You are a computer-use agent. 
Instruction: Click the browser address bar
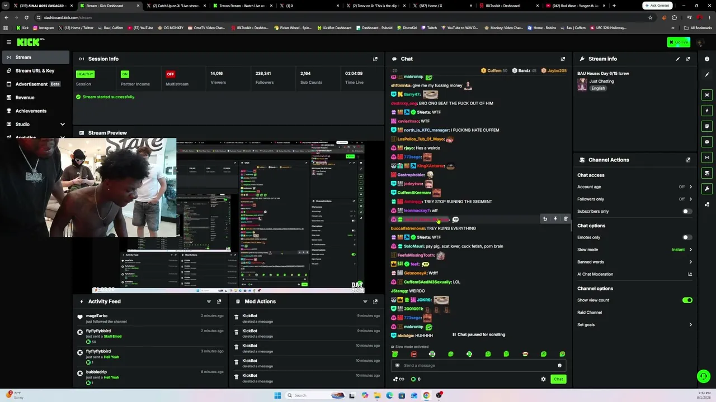point(341,17)
